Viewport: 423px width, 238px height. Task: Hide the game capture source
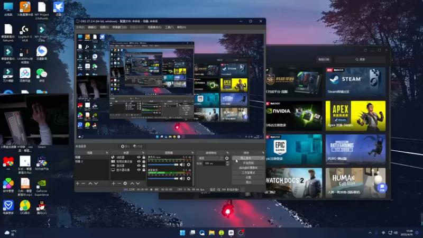pyautogui.click(x=139, y=166)
